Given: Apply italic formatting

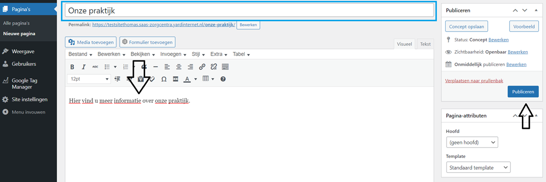Looking at the screenshot, I should 84,67.
